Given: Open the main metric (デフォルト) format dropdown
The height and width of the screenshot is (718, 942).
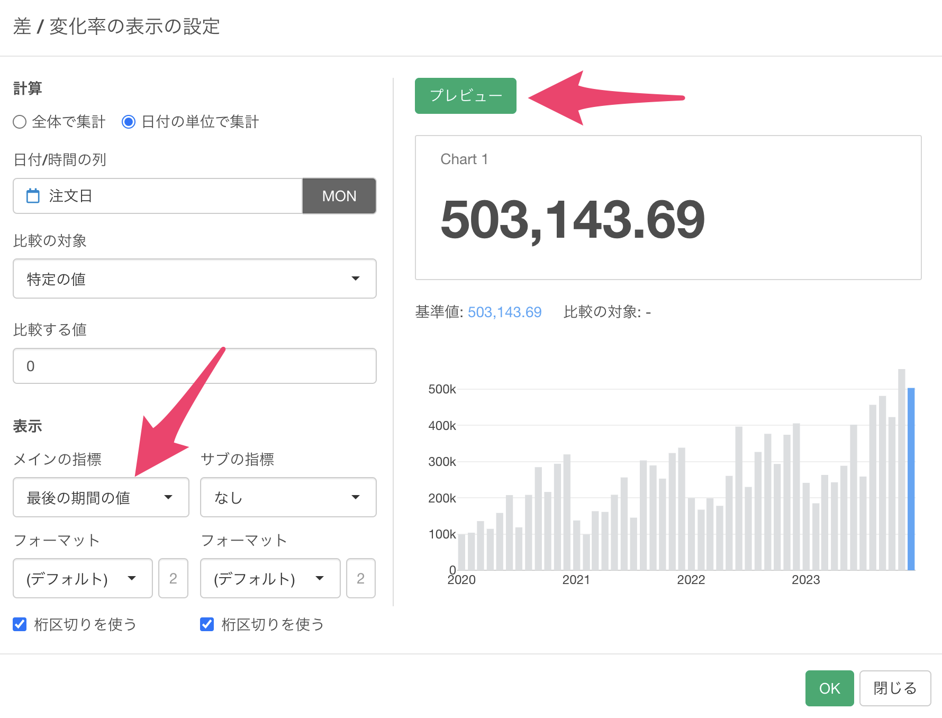Looking at the screenshot, I should (83, 578).
